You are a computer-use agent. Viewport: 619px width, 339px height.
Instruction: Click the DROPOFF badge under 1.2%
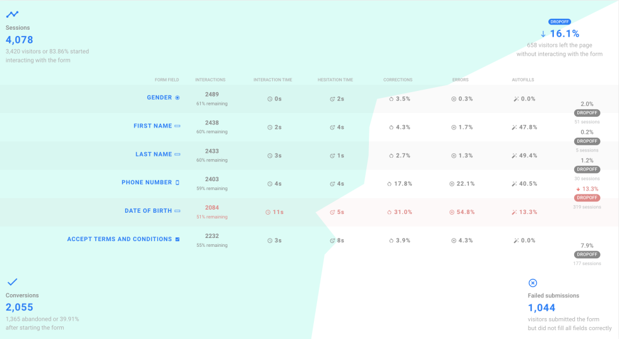click(x=587, y=169)
